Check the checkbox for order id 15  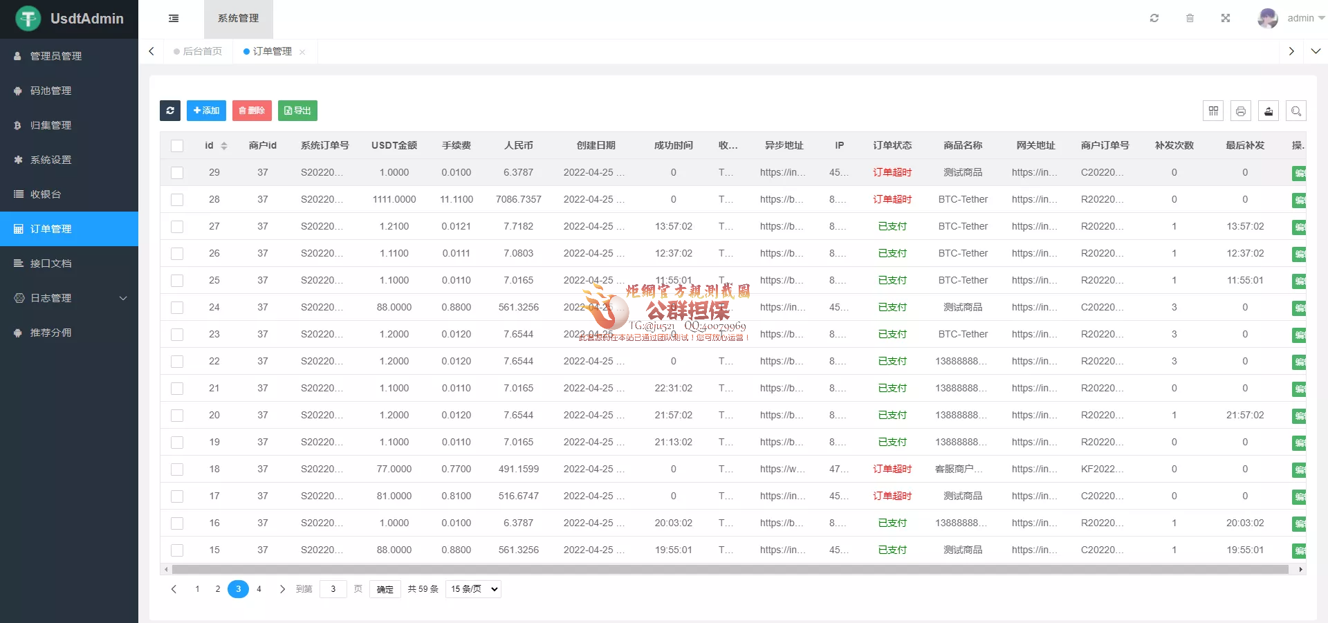click(x=177, y=550)
